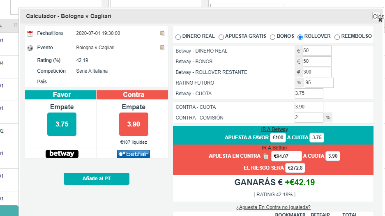
Task: Click the €272.8 risk value field
Action: pyautogui.click(x=295, y=168)
